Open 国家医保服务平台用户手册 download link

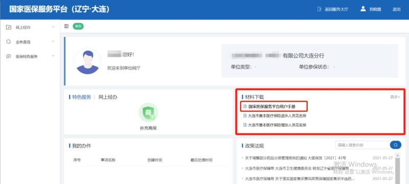[272, 106]
